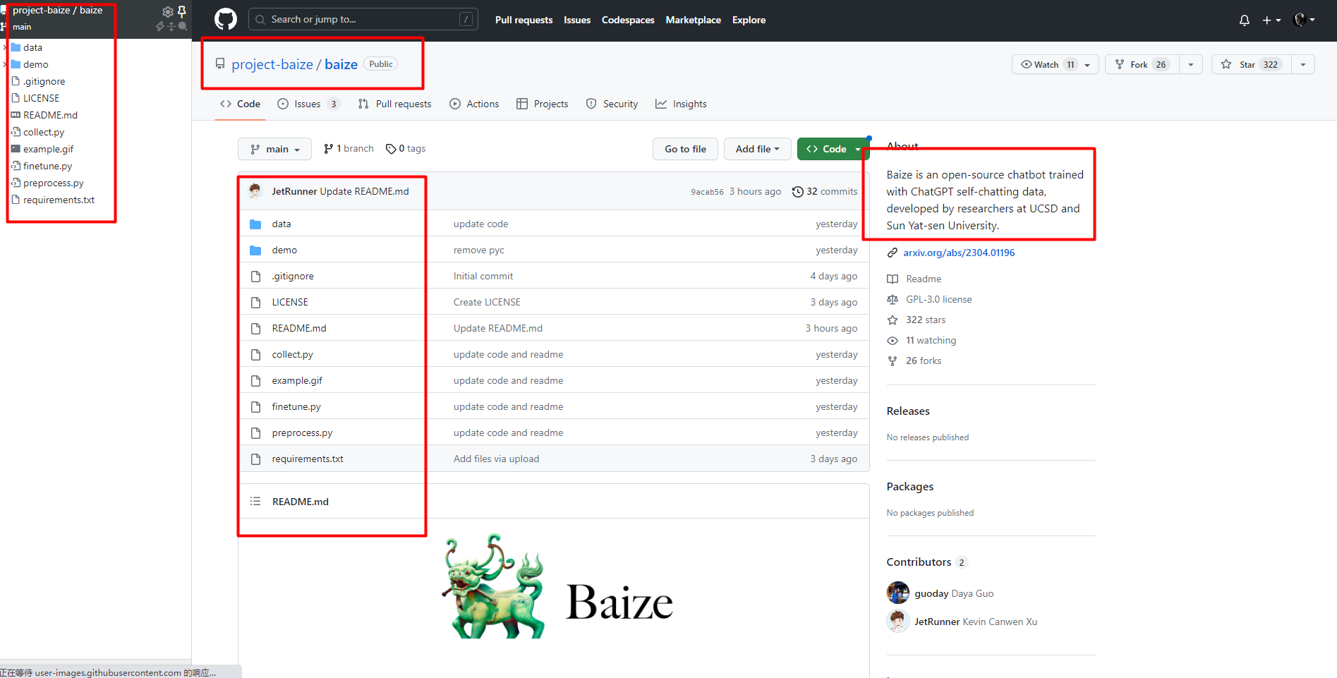Open the demo folder in file list
This screenshot has height=678, width=1337.
[284, 250]
